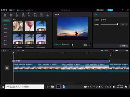
Task: Click the timeline horizontal scrollbar
Action: (38, 83)
